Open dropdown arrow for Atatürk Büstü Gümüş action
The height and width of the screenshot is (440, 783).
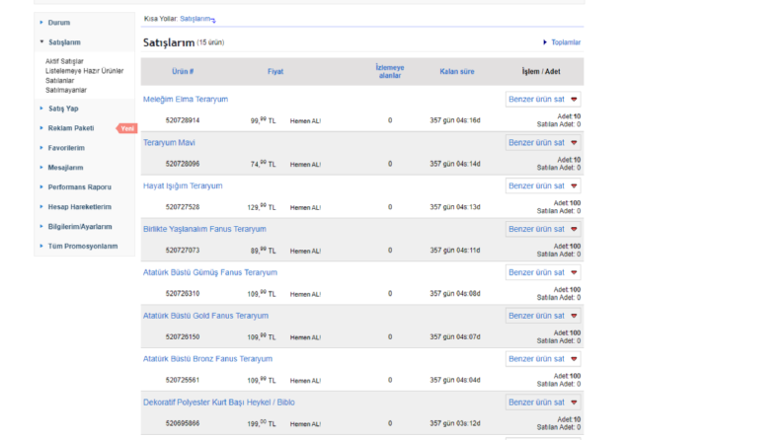pyautogui.click(x=574, y=272)
